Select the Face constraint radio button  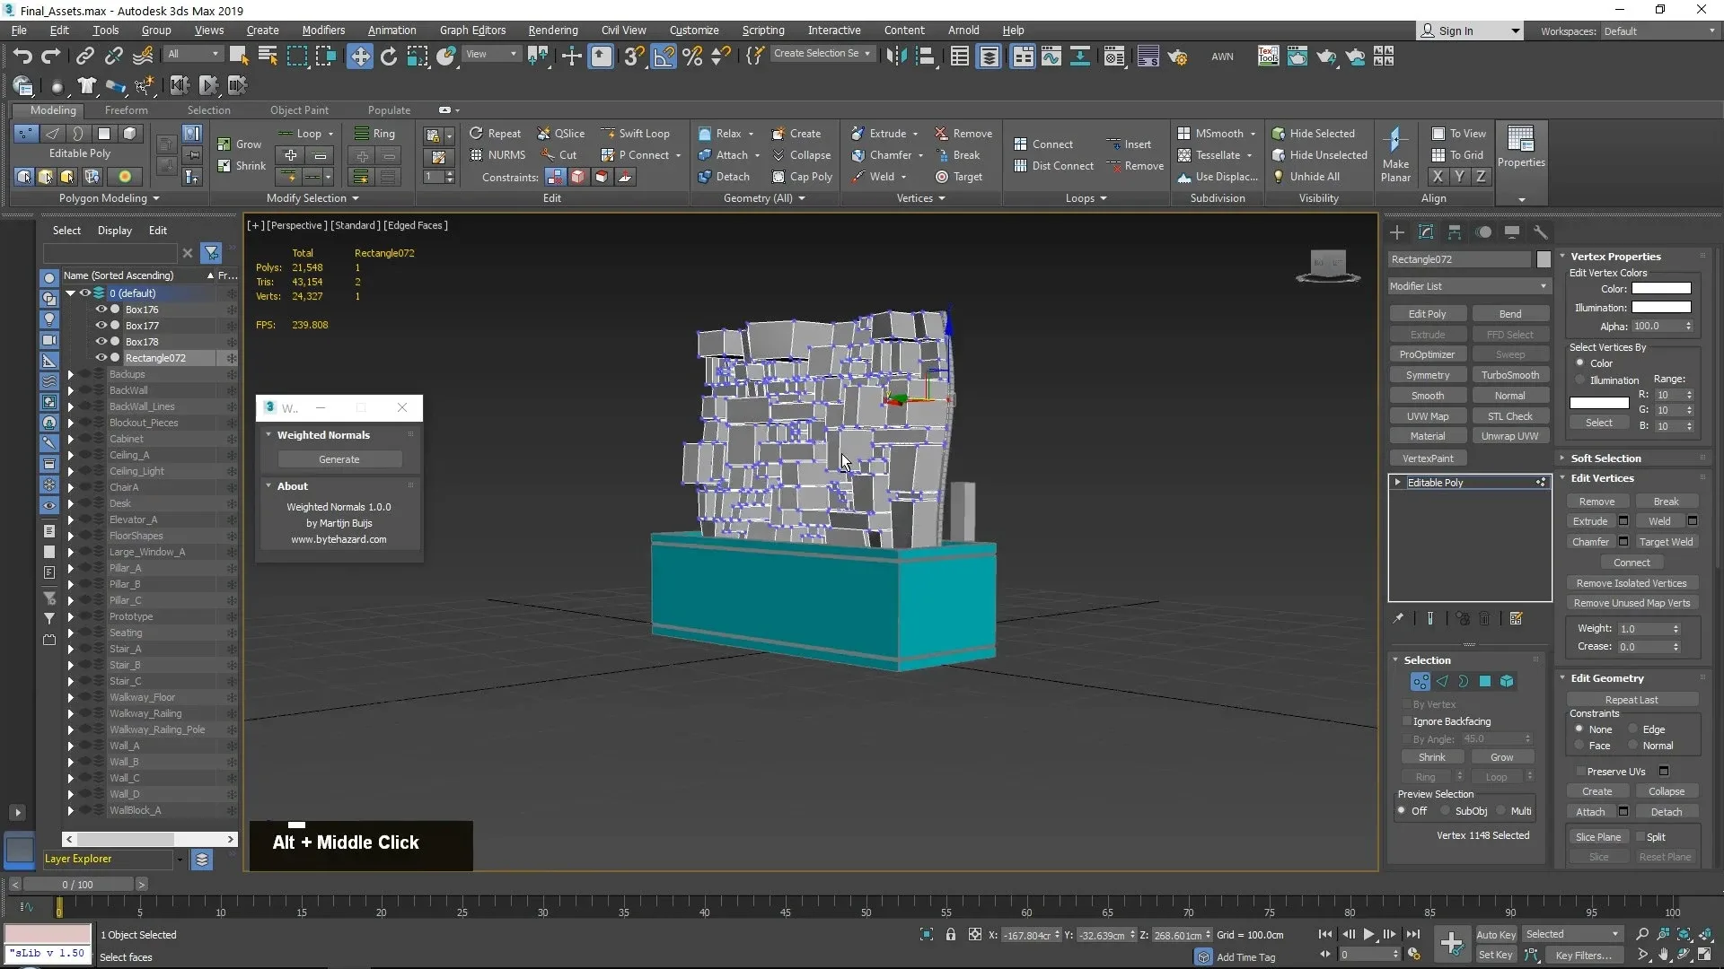coord(1579,746)
